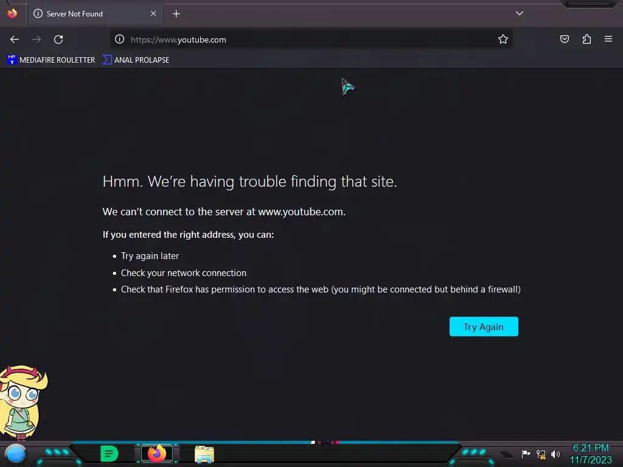
Task: Click the Try Again button
Action: pos(484,327)
